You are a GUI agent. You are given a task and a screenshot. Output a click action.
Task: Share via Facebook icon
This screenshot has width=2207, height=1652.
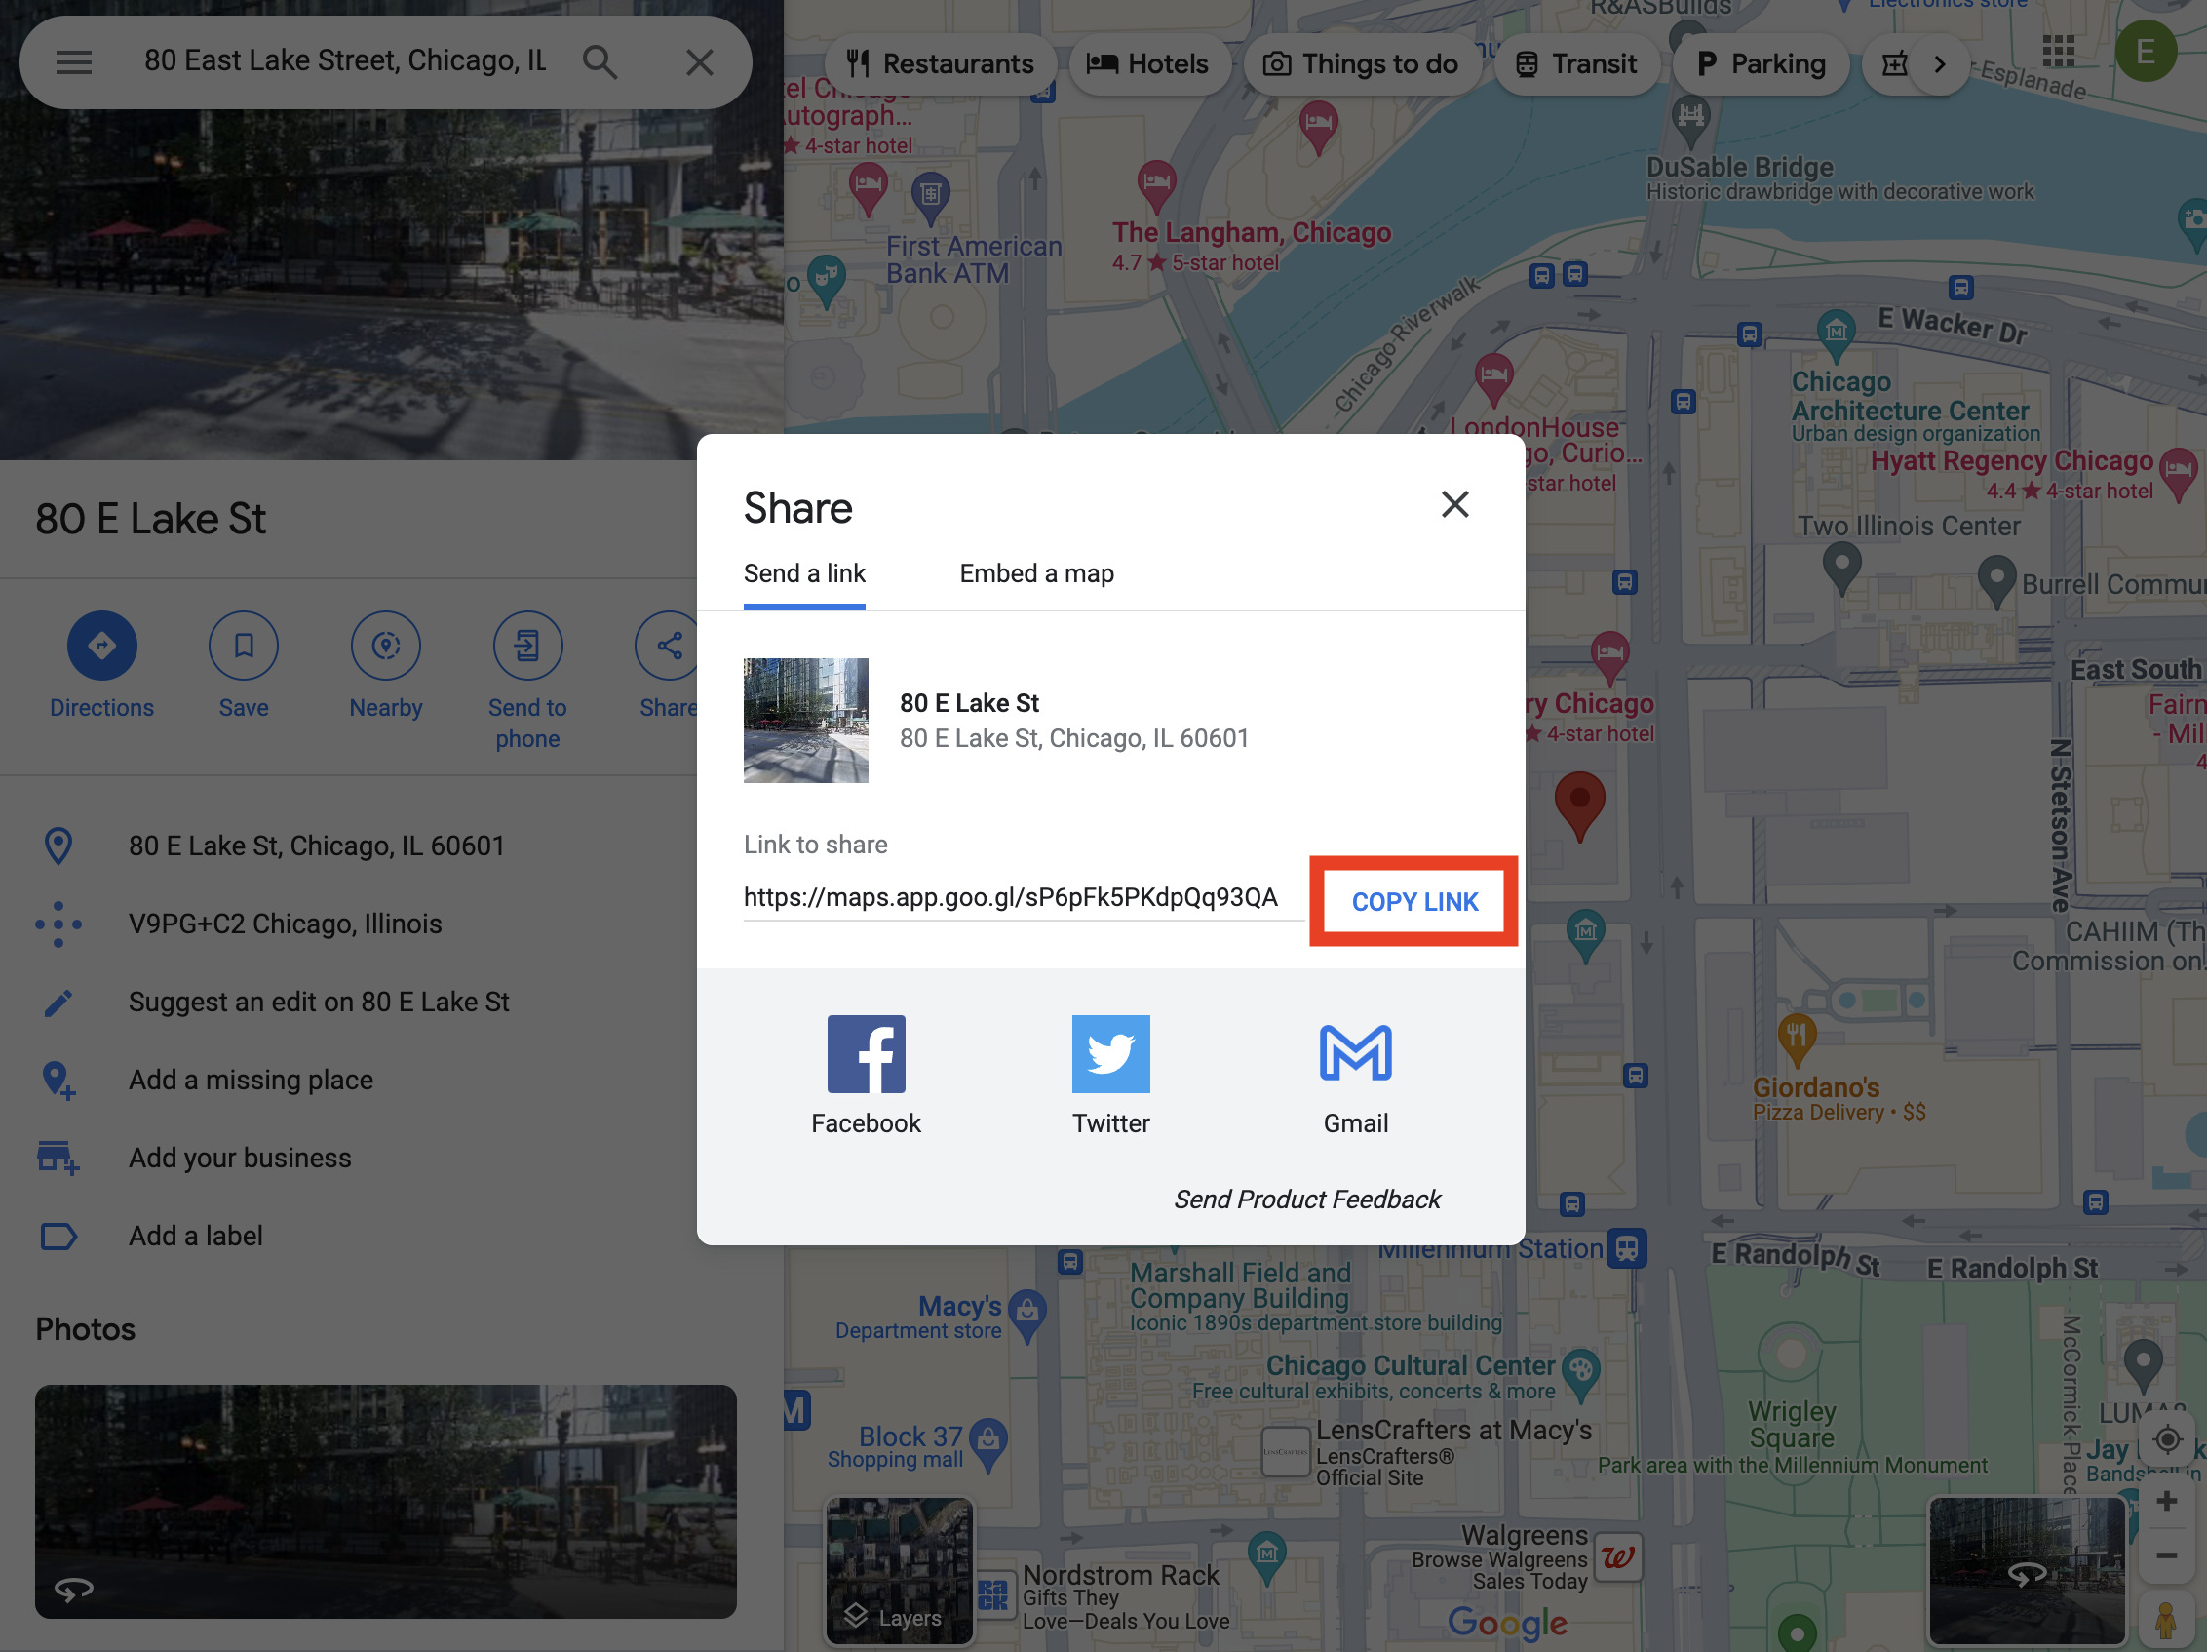[866, 1054]
